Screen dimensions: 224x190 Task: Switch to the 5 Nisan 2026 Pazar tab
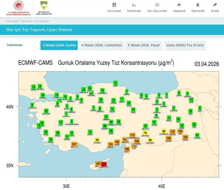[x=144, y=45]
